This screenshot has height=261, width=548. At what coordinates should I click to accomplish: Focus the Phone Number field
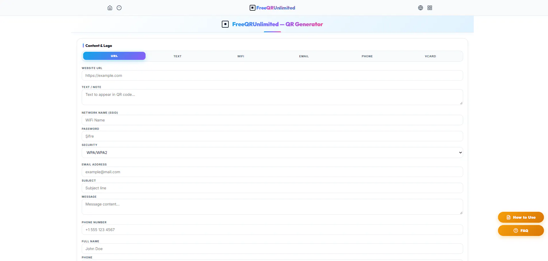tap(272, 230)
